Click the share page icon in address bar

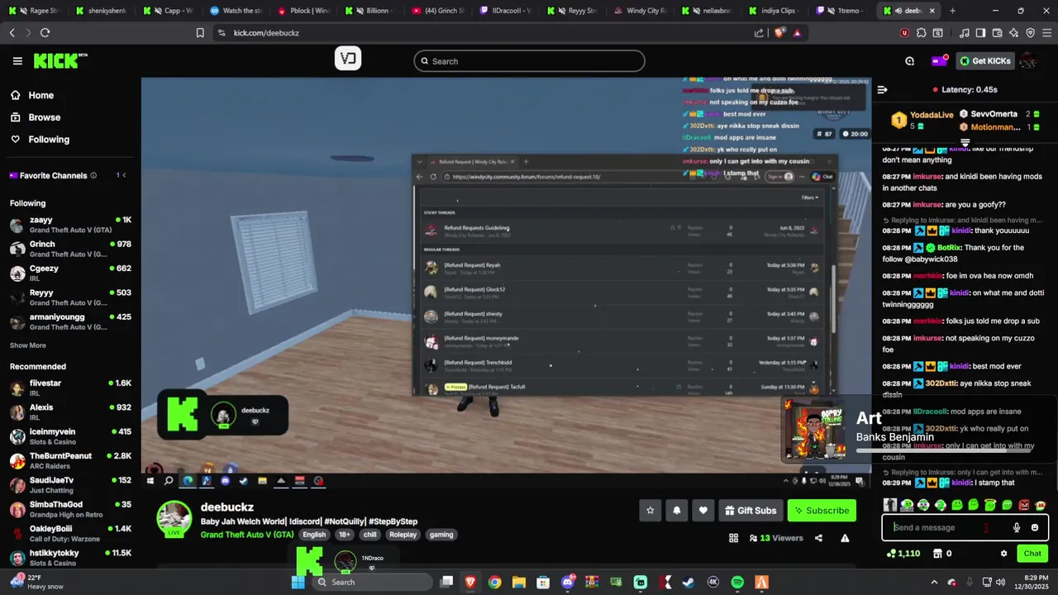pyautogui.click(x=759, y=33)
